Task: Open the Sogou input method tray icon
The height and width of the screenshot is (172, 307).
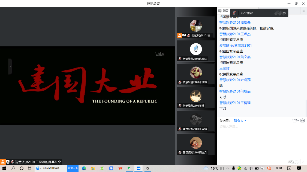Action: 269,168
